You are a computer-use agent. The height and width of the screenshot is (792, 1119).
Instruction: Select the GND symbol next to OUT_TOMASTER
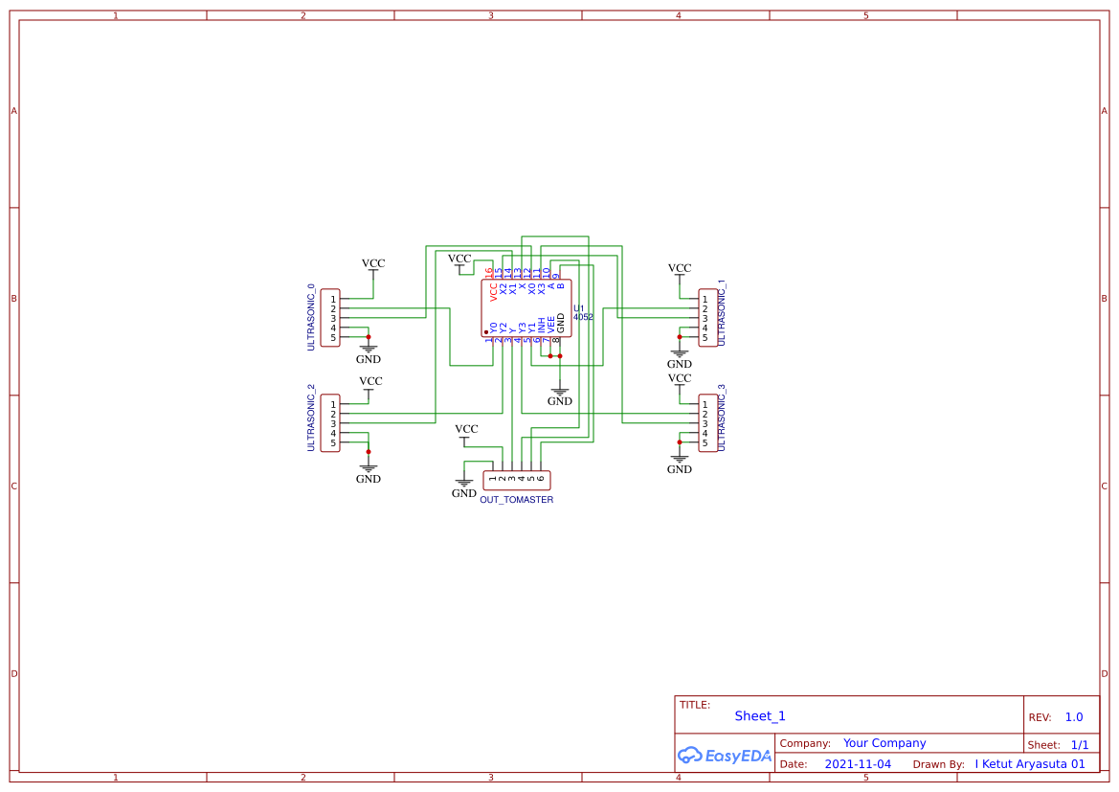point(463,484)
